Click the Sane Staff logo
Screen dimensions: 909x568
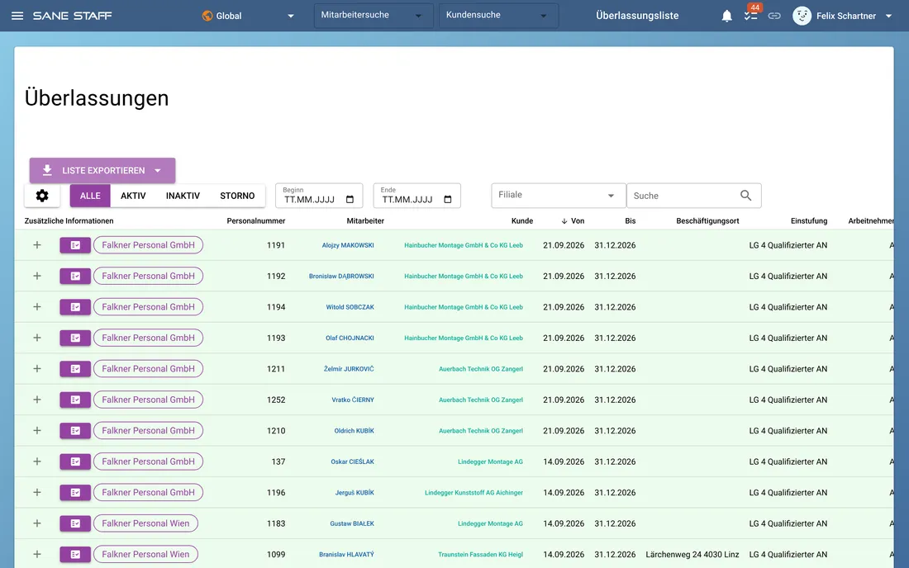tap(73, 16)
